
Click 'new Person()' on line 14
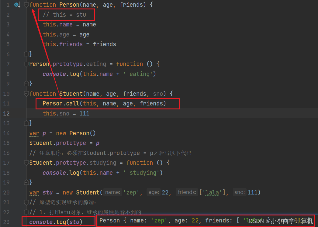point(76,133)
